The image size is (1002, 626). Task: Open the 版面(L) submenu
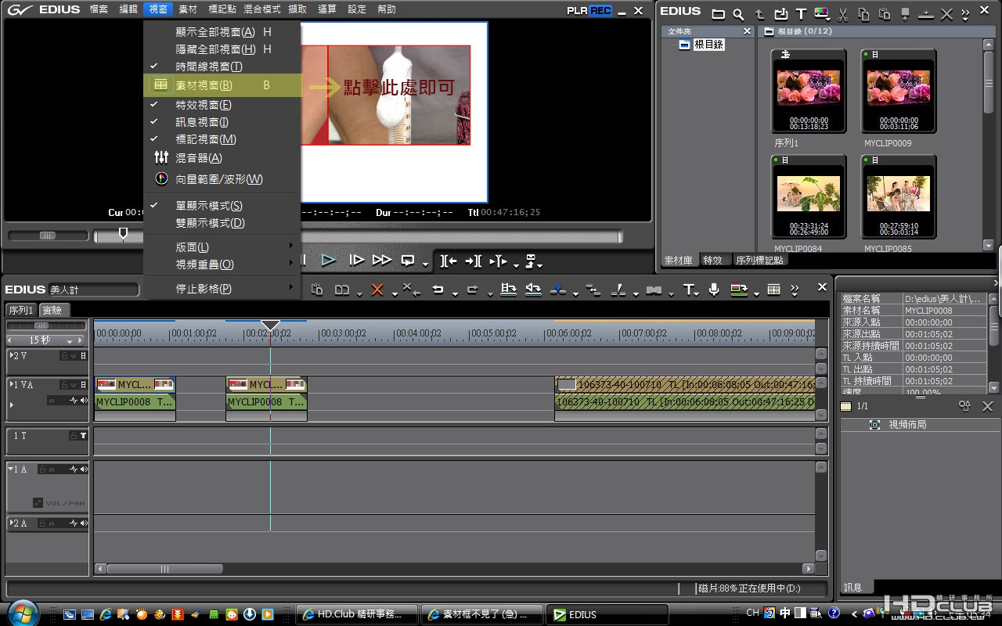pos(222,246)
